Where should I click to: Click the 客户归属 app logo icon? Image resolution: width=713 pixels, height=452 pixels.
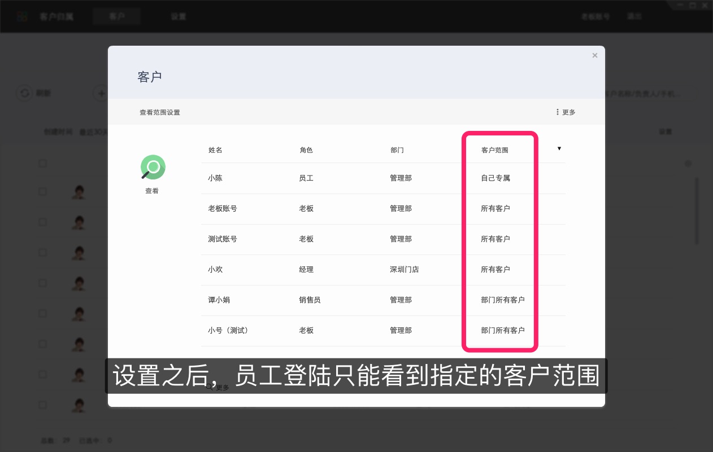point(23,16)
